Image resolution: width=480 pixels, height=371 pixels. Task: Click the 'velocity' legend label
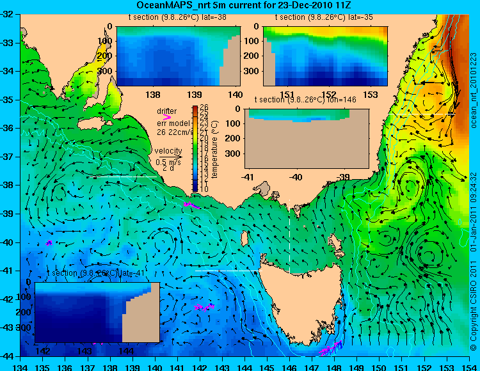(168, 151)
